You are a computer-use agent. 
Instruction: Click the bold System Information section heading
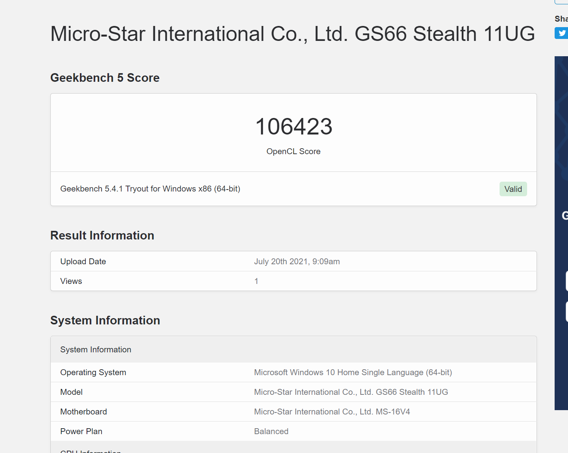[105, 320]
